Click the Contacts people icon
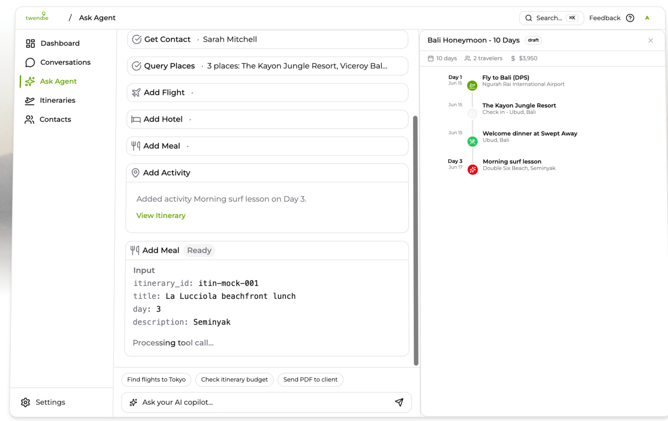Screen dimensions: 668x421 (29, 119)
